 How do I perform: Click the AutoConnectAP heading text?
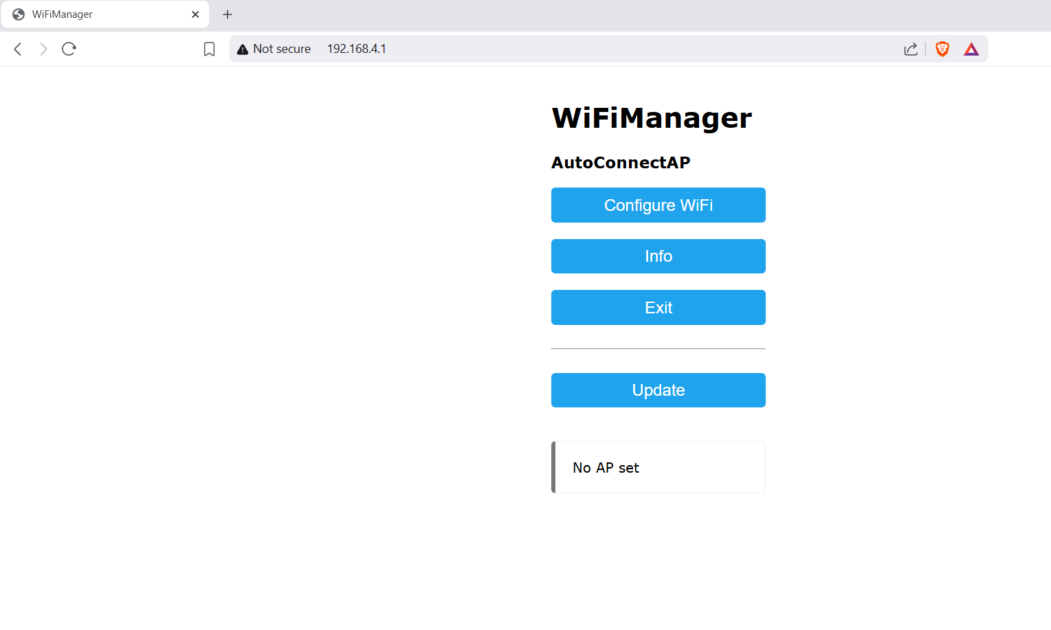(x=621, y=163)
